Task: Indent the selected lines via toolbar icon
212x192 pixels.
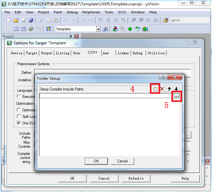Action: pos(133,20)
